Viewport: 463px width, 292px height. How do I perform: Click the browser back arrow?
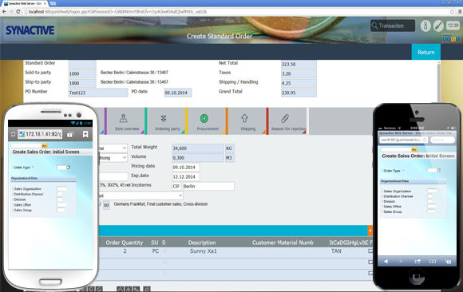click(4, 11)
